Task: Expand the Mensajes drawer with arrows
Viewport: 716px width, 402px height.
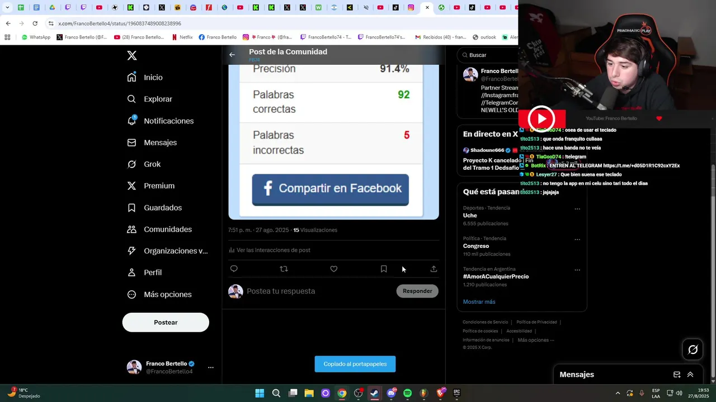Action: pyautogui.click(x=690, y=375)
